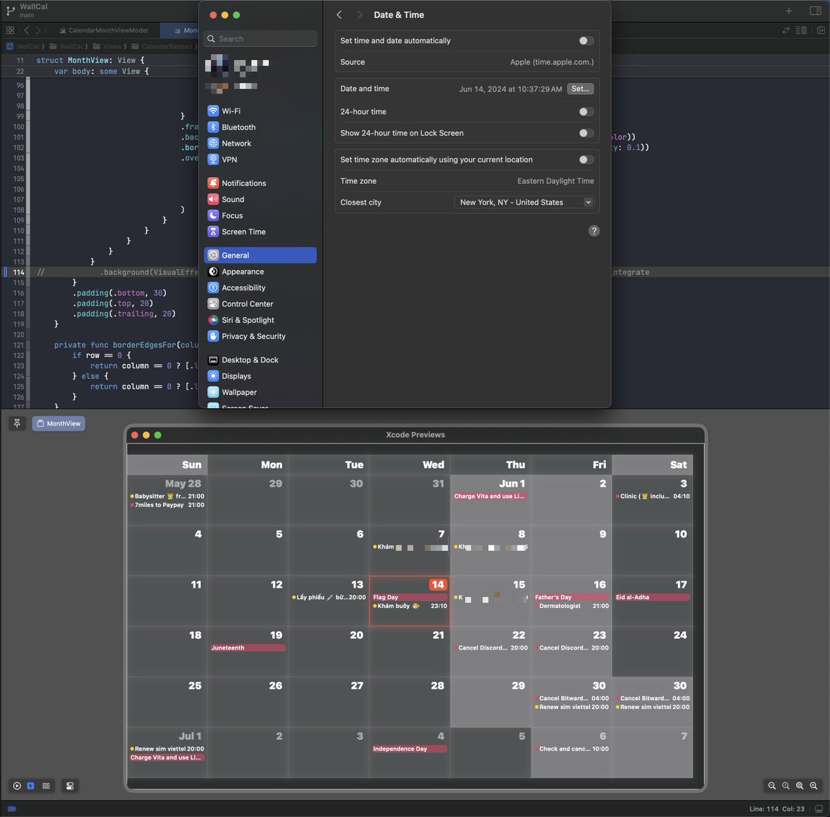The height and width of the screenshot is (817, 830).
Task: Open Bluetooth settings in sidebar
Action: [x=260, y=127]
